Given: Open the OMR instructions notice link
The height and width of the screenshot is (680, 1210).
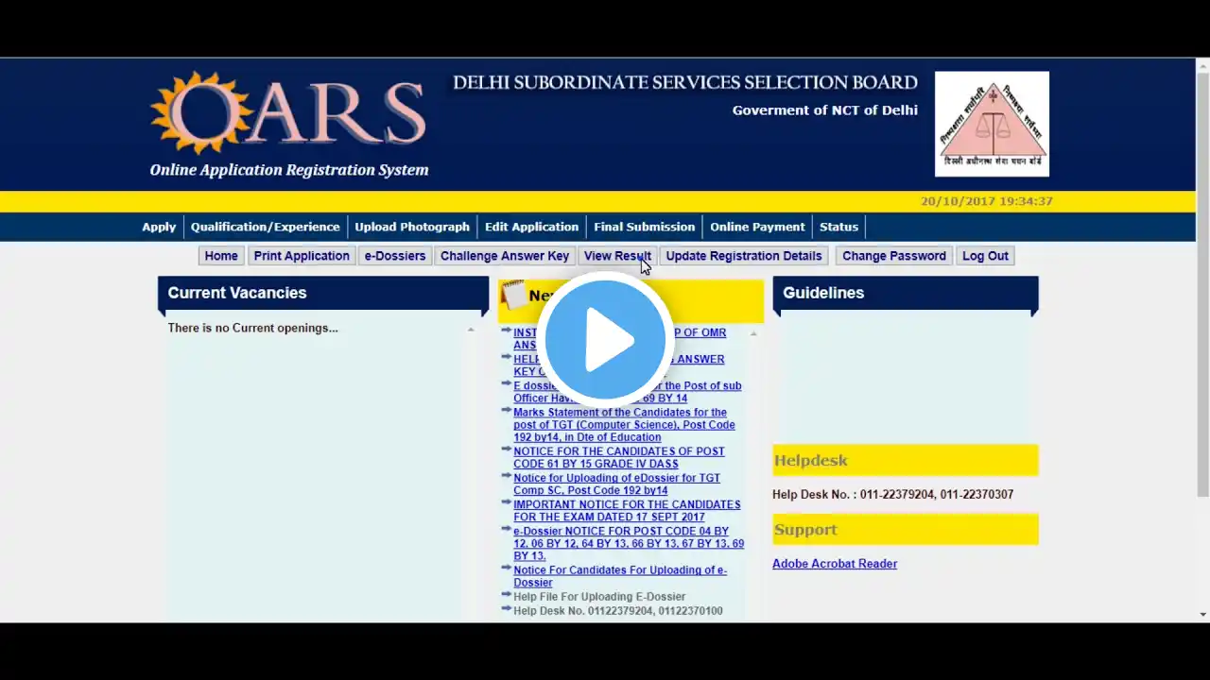Looking at the screenshot, I should [x=619, y=339].
